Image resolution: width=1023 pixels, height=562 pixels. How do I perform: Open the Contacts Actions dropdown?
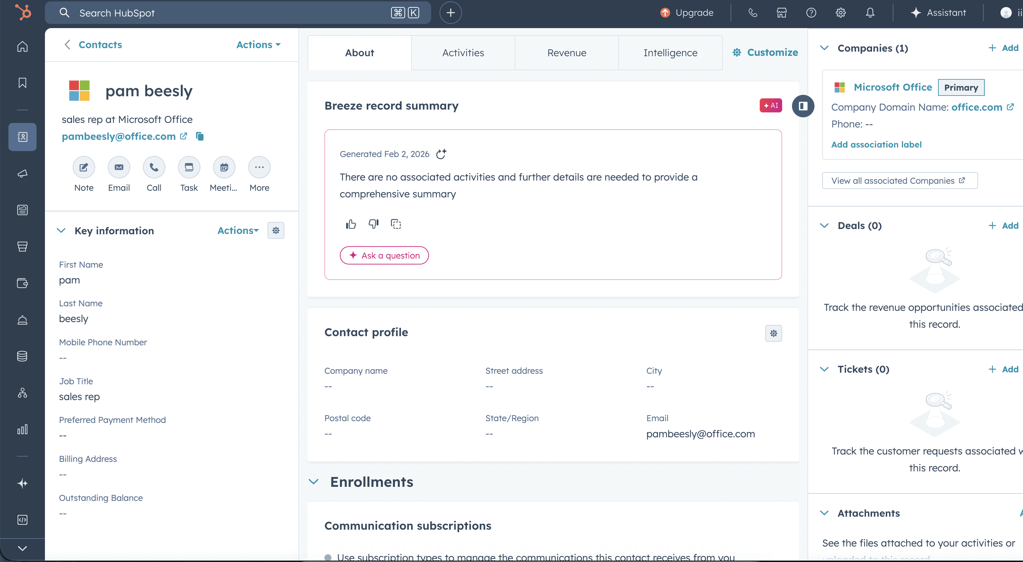(258, 45)
